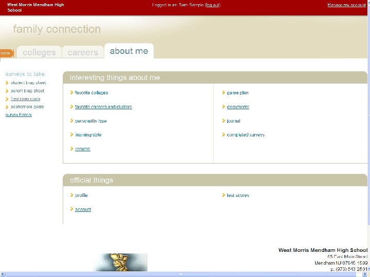This screenshot has height=277, width=370.
Task: Click the 'surveys to take:' heading
Action: tap(26, 74)
